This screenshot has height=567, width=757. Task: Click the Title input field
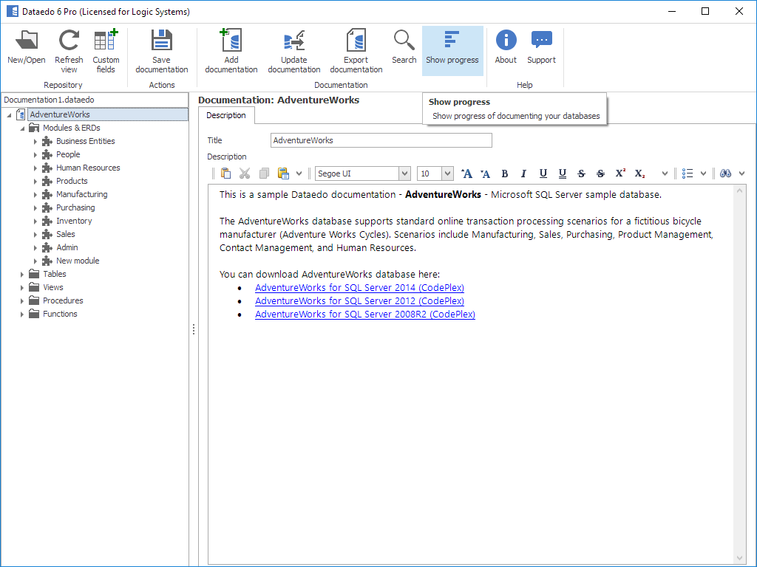[x=381, y=140]
